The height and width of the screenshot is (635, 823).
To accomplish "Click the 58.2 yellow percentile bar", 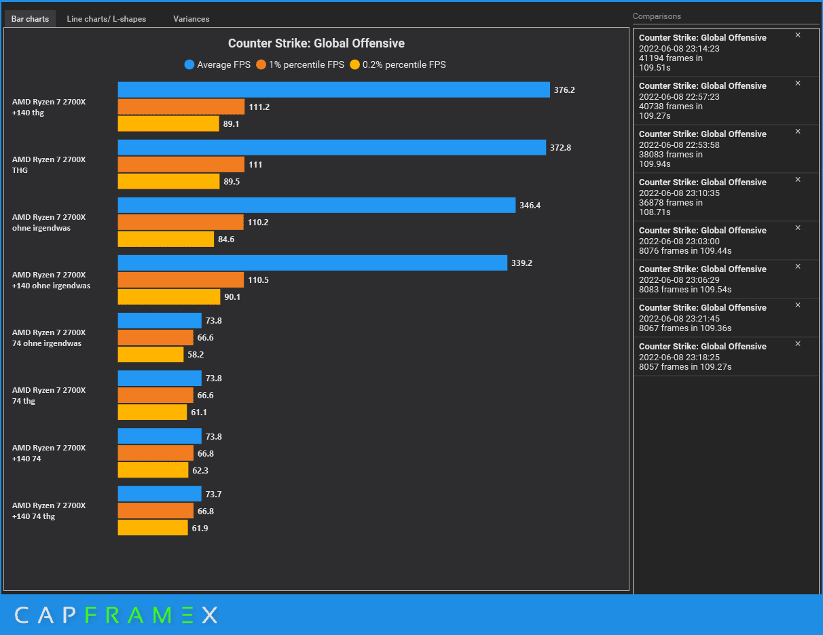I will pos(151,354).
